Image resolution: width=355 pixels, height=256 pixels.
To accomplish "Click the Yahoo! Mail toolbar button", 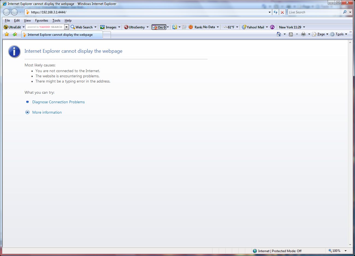I will 253,27.
